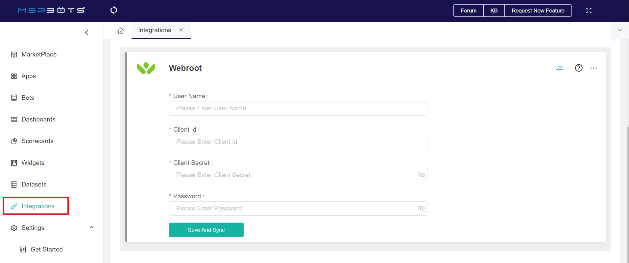Click the Save And Sync button
The width and height of the screenshot is (629, 263).
[x=206, y=230]
